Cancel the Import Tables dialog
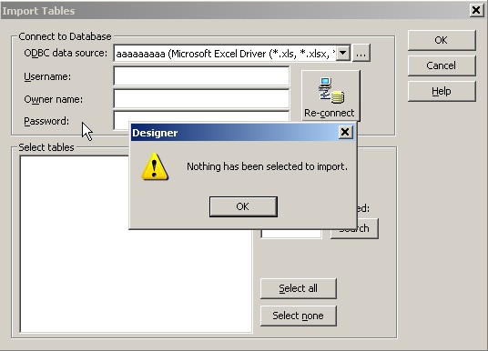 pyautogui.click(x=442, y=65)
